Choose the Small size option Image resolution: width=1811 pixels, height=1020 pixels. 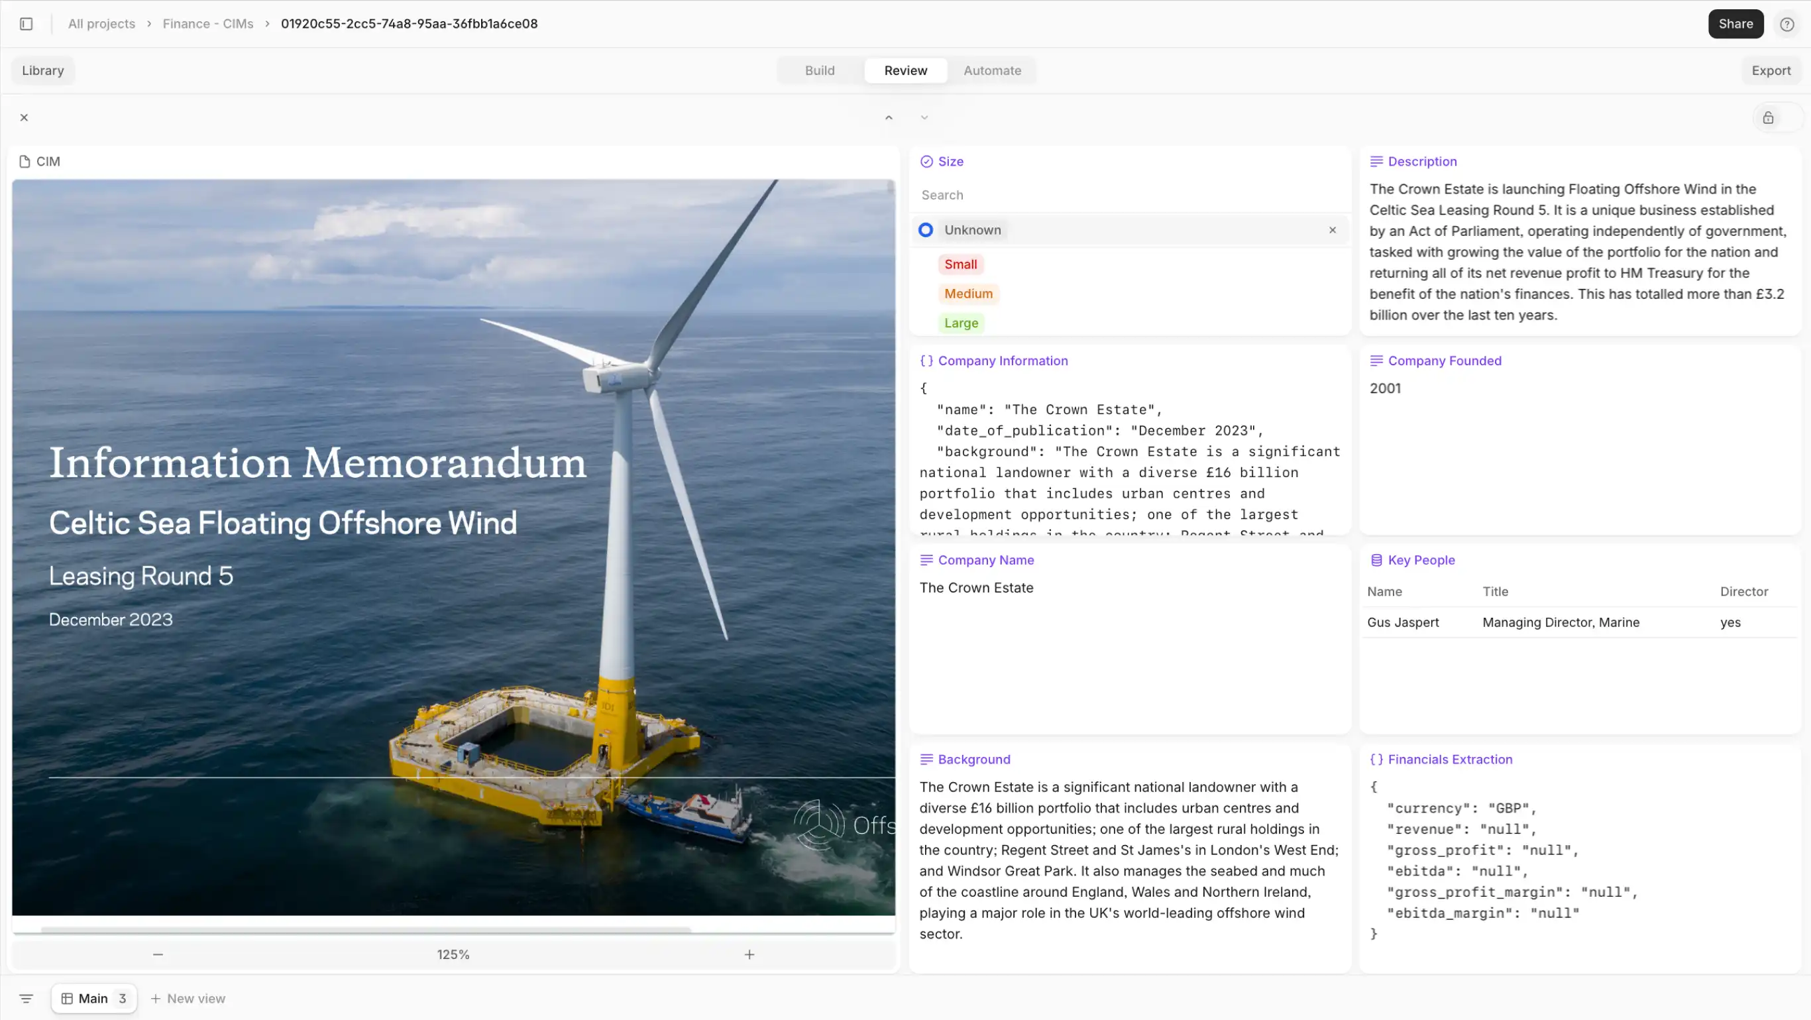pos(960,264)
